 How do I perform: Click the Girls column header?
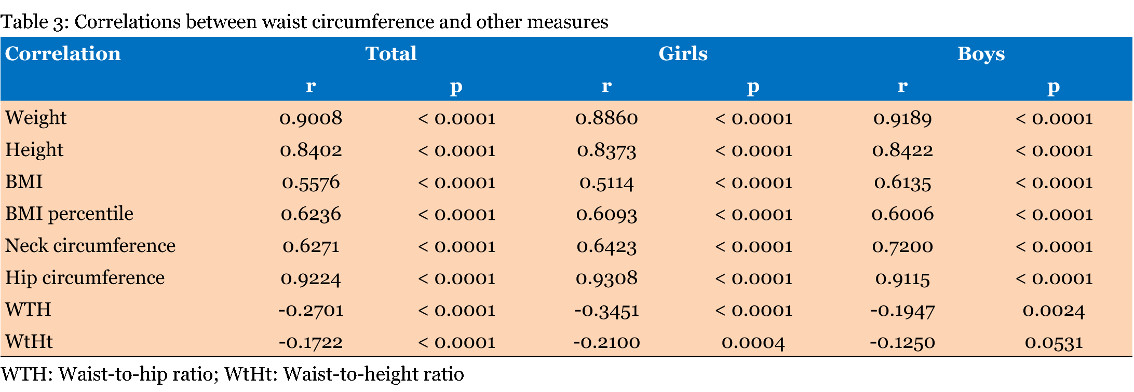(x=683, y=54)
